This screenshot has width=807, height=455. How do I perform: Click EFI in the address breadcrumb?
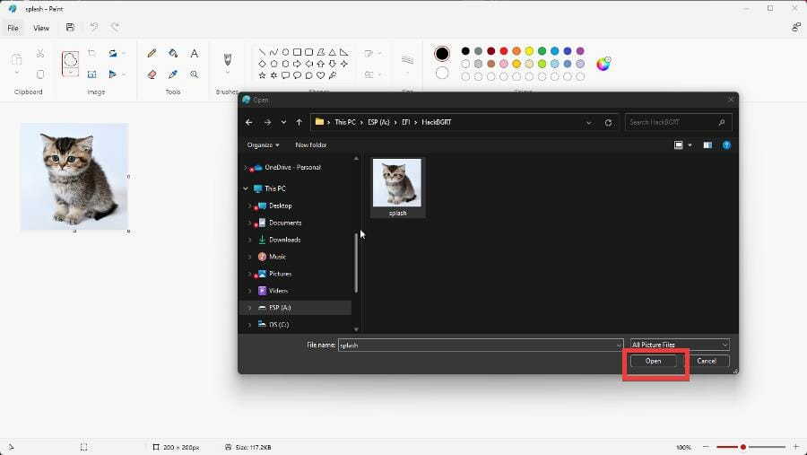(406, 122)
